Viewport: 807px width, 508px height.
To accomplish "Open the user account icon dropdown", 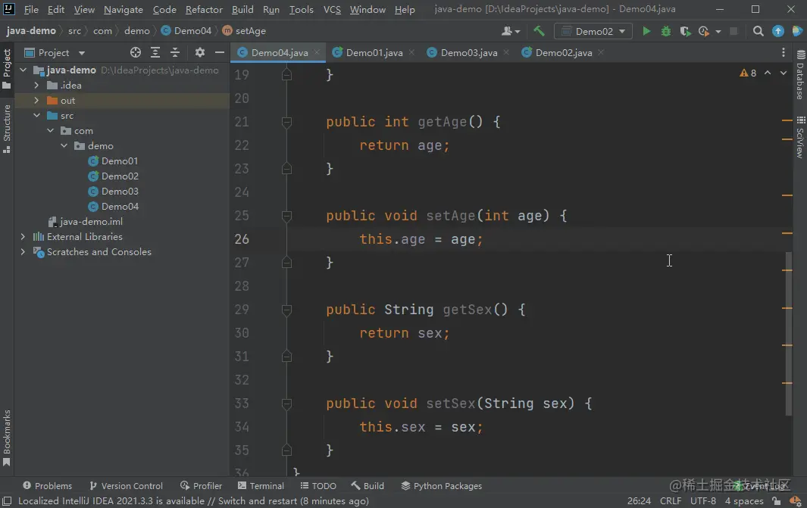I will point(511,31).
